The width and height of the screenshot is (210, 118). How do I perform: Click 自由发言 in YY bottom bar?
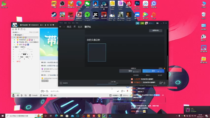point(33,95)
